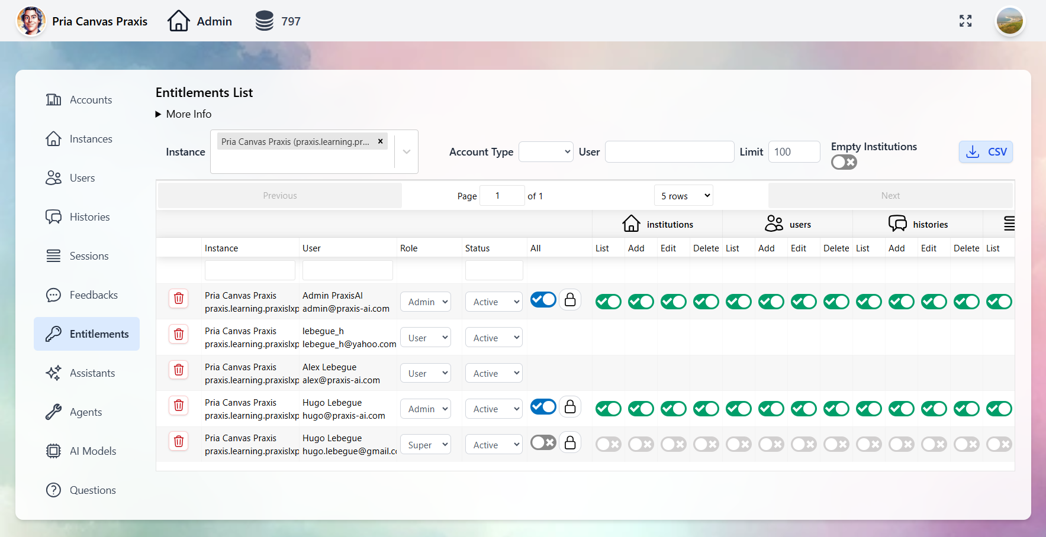Change the Super role dropdown

pyautogui.click(x=426, y=445)
